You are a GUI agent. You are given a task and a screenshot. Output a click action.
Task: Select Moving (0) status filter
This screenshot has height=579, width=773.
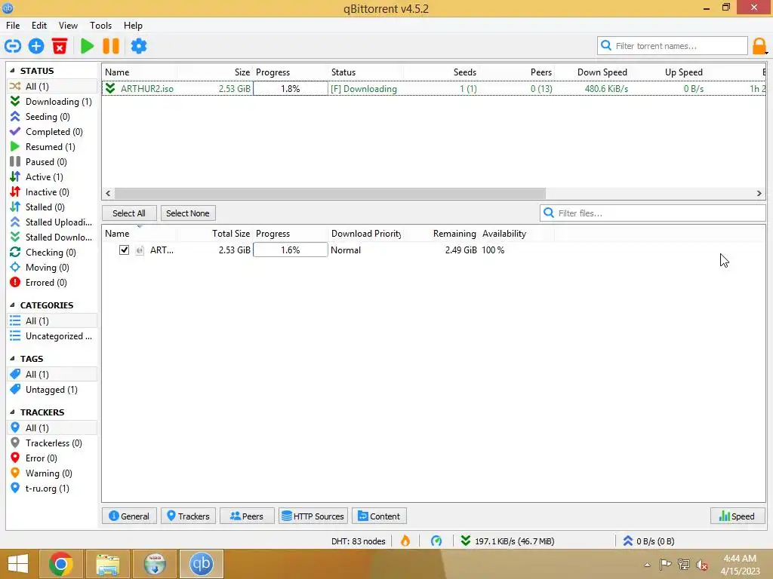52,268
